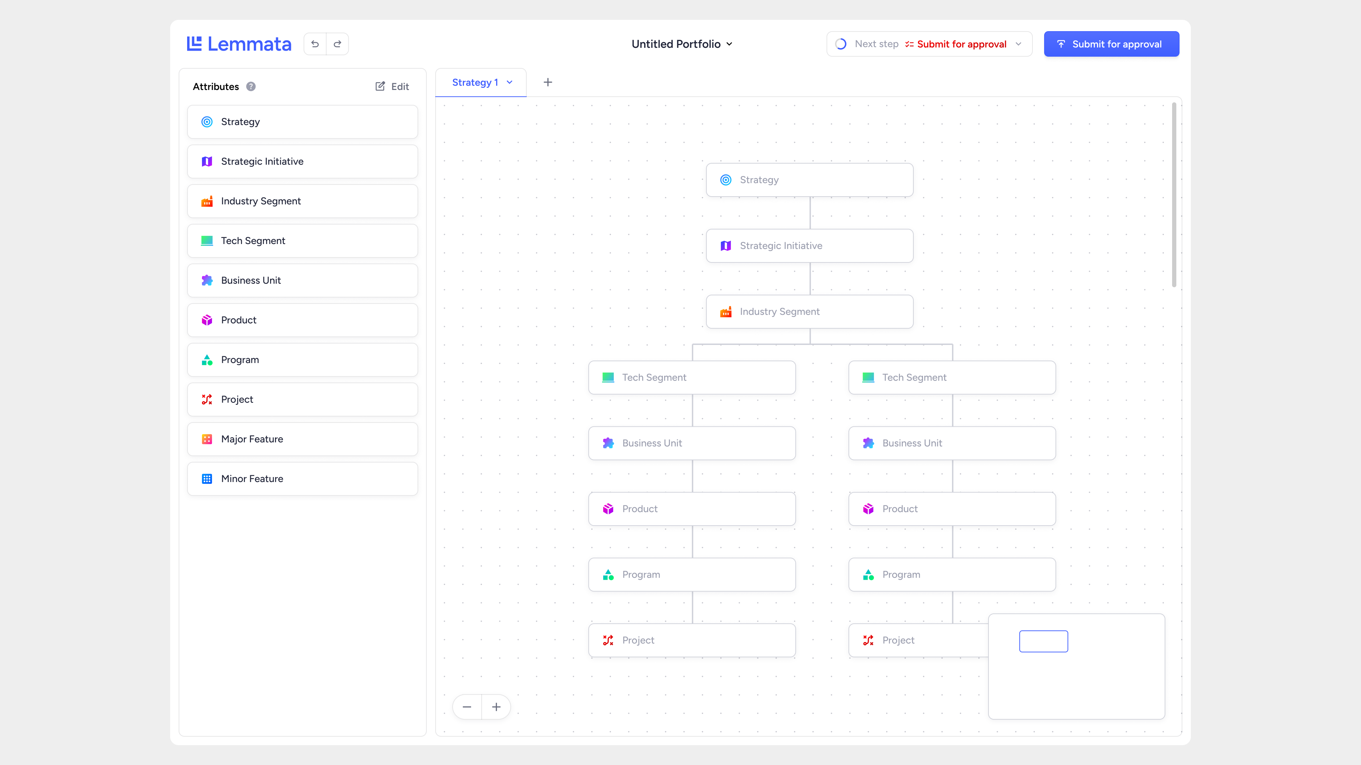Select the Project attribute label

237,399
